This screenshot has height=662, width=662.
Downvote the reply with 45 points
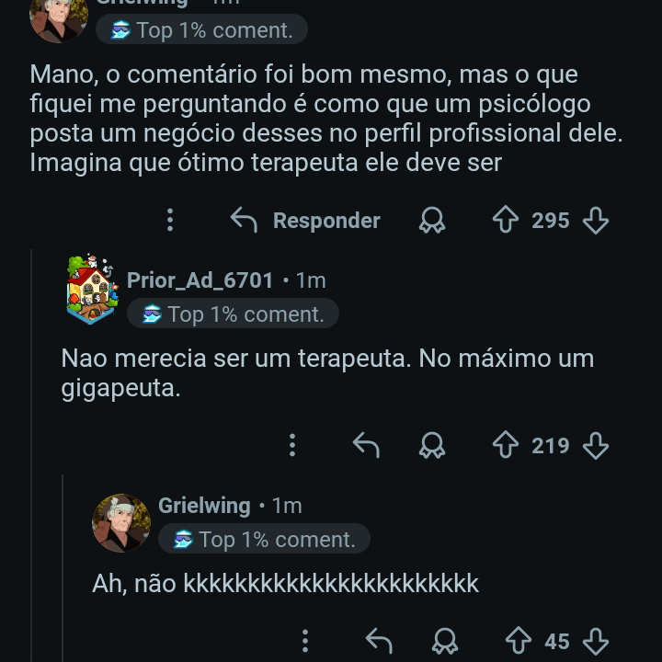(596, 641)
